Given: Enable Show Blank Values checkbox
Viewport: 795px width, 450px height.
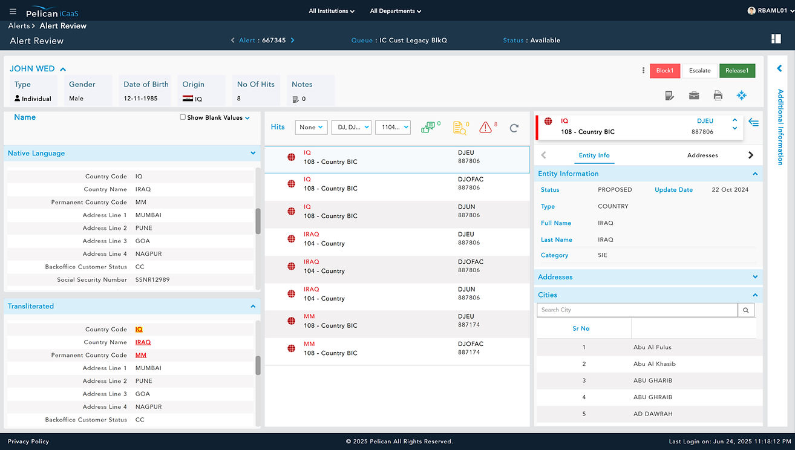Looking at the screenshot, I should 183,117.
